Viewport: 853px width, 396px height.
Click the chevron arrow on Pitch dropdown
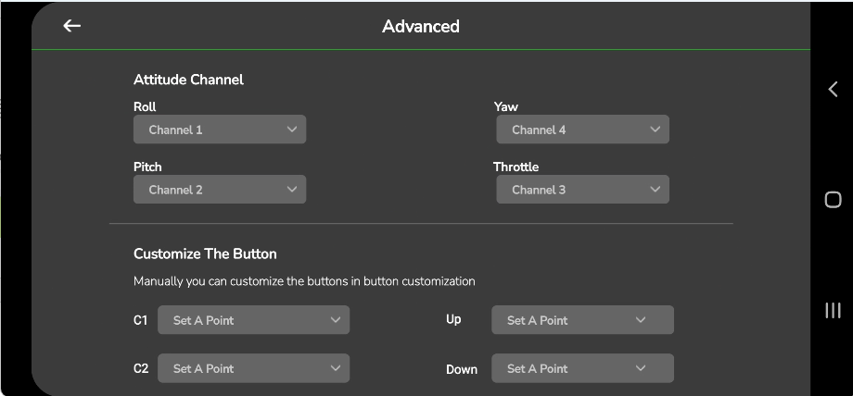pyautogui.click(x=292, y=190)
